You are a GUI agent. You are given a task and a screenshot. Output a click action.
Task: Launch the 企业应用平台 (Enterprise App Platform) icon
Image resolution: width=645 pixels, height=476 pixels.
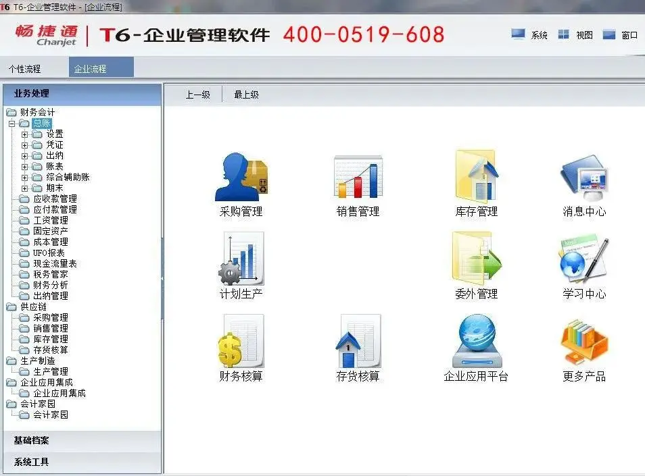click(x=477, y=344)
